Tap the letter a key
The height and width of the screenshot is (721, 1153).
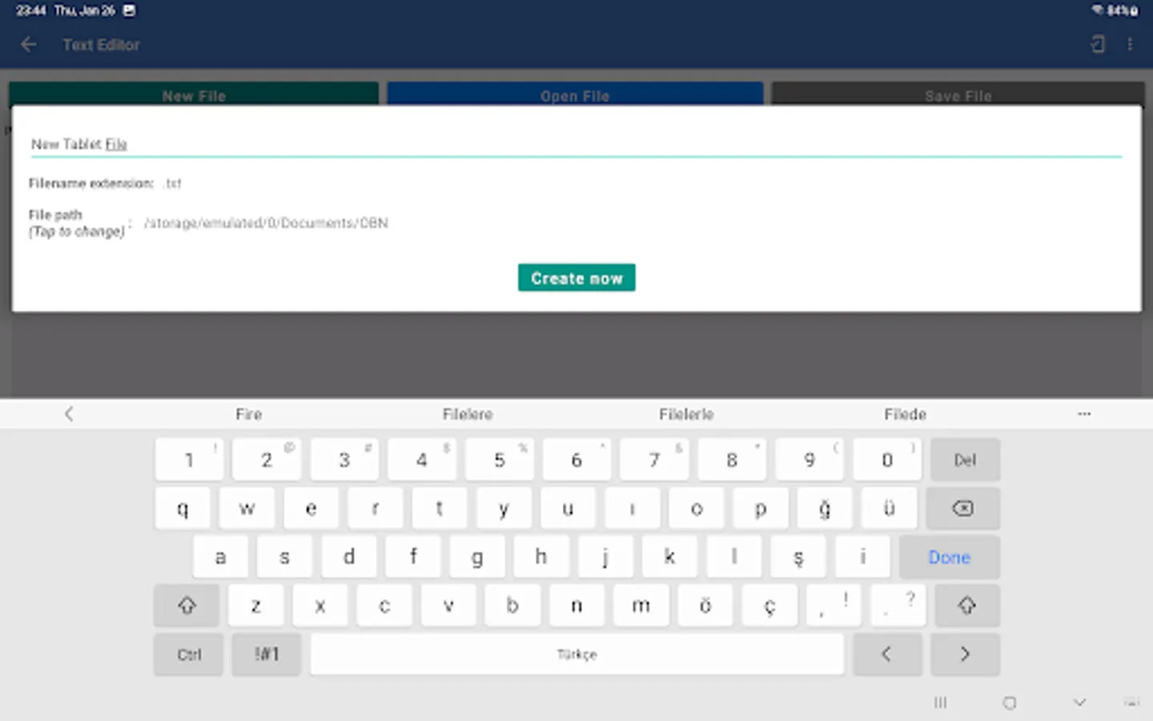[220, 558]
